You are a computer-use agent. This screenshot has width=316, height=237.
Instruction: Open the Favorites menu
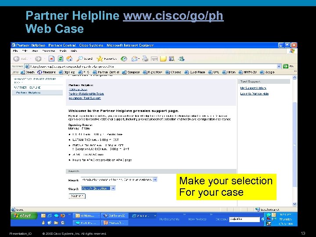49,51
